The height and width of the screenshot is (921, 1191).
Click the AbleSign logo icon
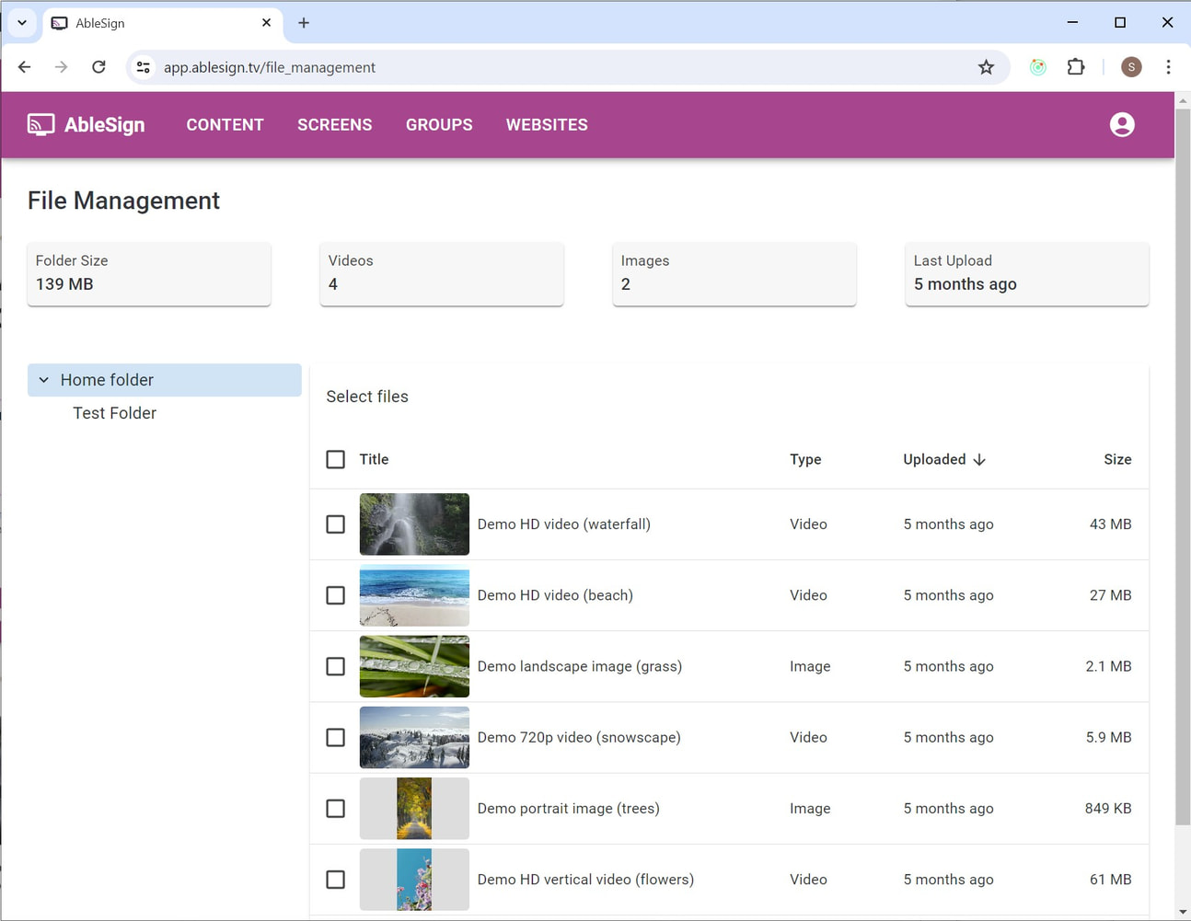coord(40,124)
